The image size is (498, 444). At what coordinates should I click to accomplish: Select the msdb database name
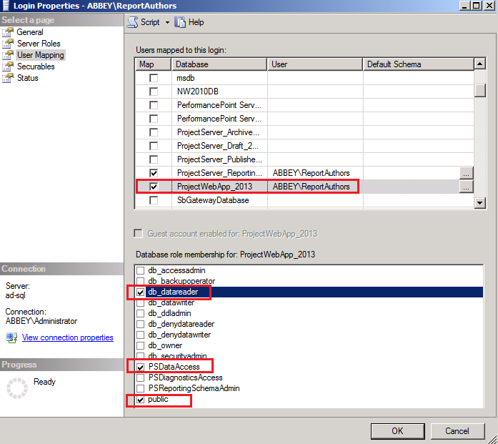186,78
